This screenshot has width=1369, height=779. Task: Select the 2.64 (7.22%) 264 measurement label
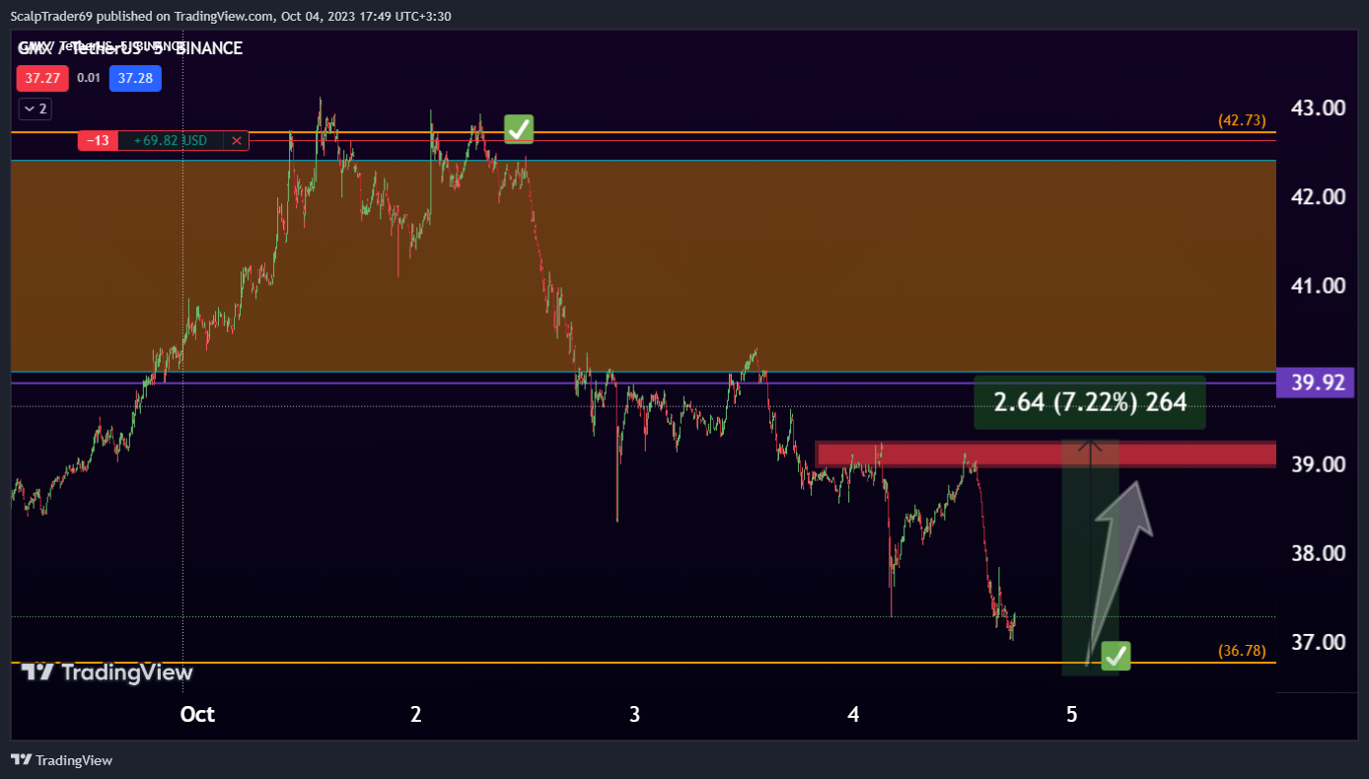[1090, 402]
